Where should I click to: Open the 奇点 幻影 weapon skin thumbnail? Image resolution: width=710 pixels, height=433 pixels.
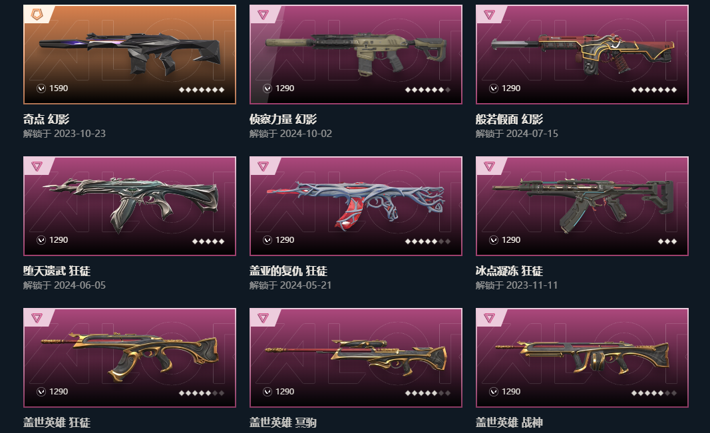(130, 55)
